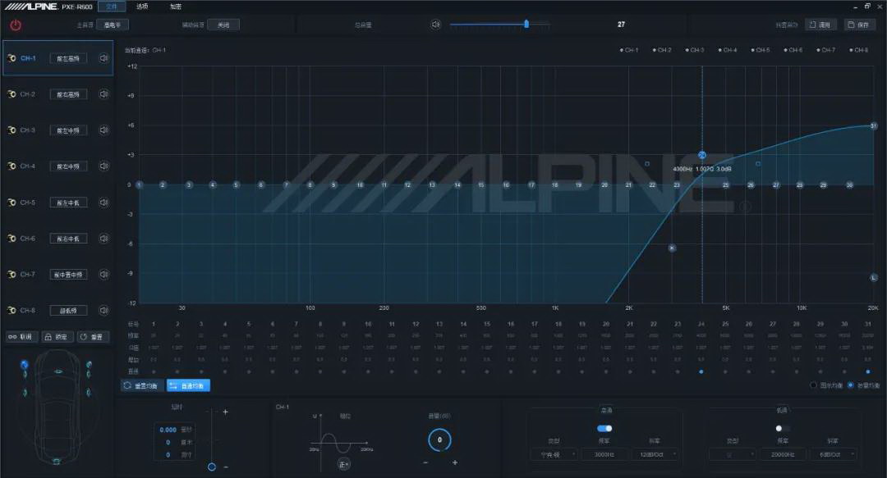Image resolution: width=887 pixels, height=478 pixels.
Task: Select rear-right door speaker on car diagram
Action: [88, 392]
